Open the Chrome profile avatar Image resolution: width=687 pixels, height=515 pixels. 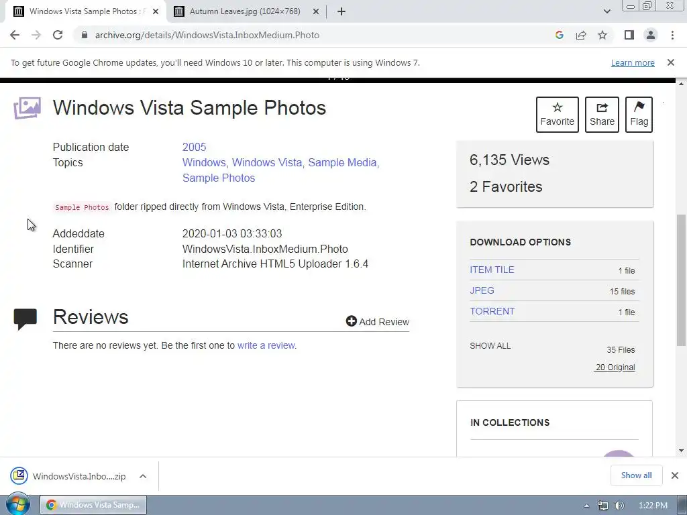click(651, 35)
